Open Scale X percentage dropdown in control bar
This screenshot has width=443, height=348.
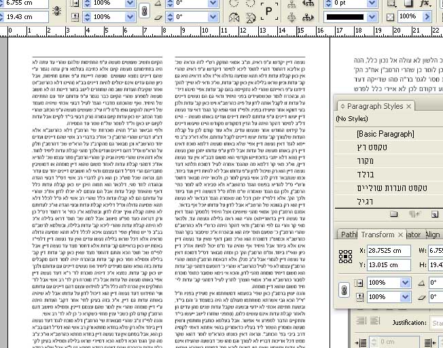[x=130, y=3]
